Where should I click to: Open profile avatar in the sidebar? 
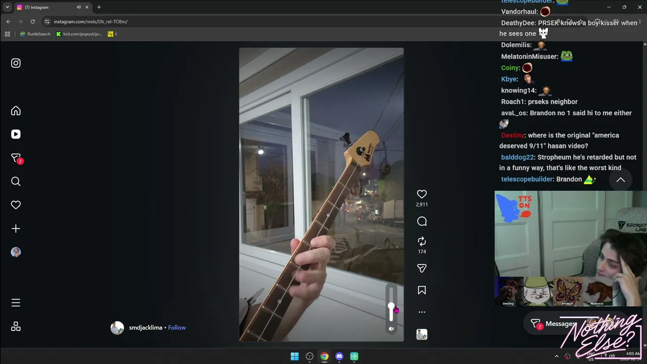(16, 252)
